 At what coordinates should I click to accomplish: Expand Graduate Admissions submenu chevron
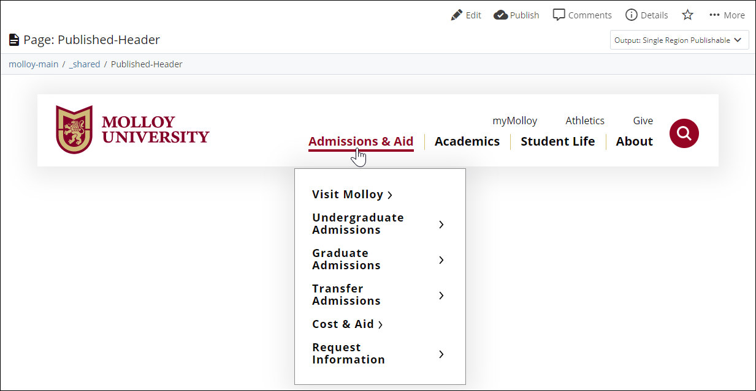pos(441,260)
